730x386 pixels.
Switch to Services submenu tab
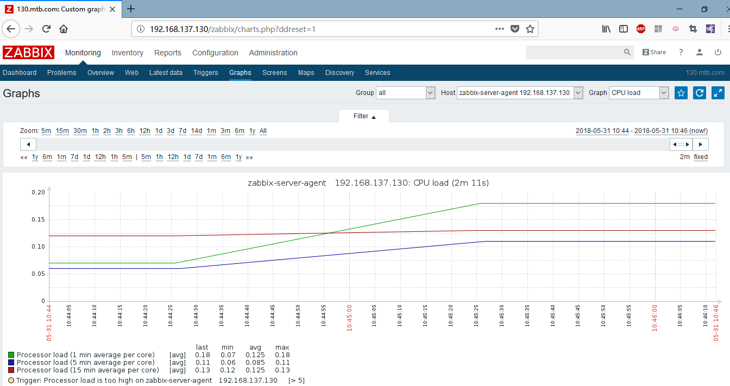tap(377, 73)
